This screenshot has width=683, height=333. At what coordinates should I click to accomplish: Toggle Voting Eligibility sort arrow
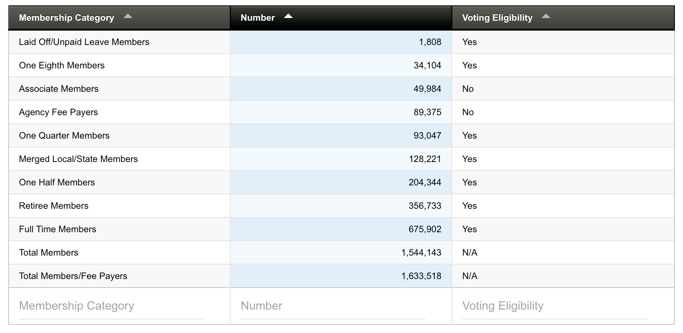(x=546, y=17)
